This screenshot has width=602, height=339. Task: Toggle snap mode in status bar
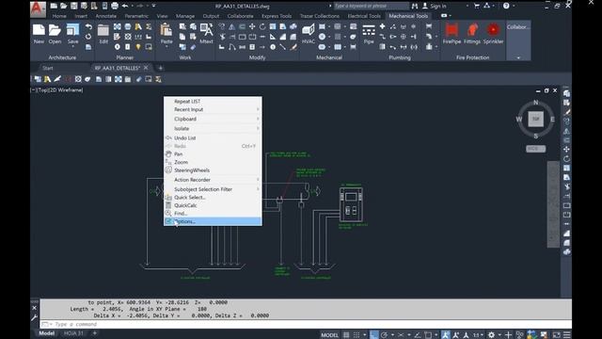click(x=356, y=335)
